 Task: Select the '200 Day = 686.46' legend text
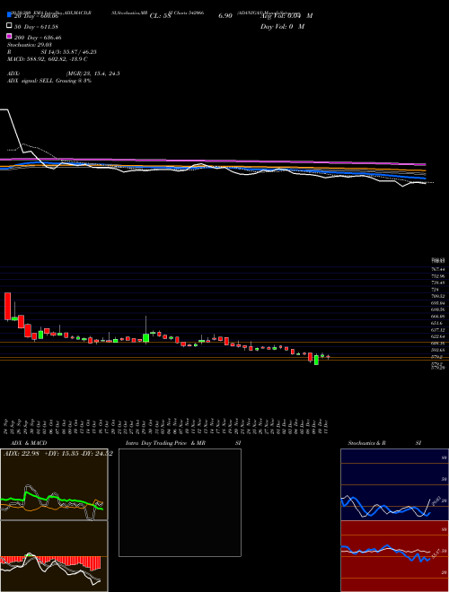tap(38, 38)
